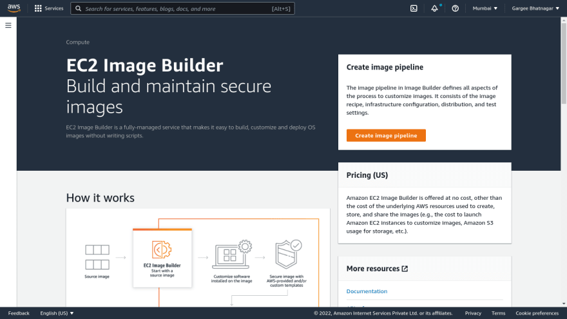This screenshot has height=319, width=567.
Task: Click the How it works heading
Action: pyautogui.click(x=100, y=198)
